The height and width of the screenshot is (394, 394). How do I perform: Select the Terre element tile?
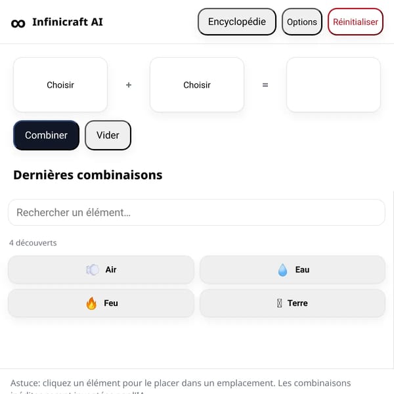click(x=292, y=303)
